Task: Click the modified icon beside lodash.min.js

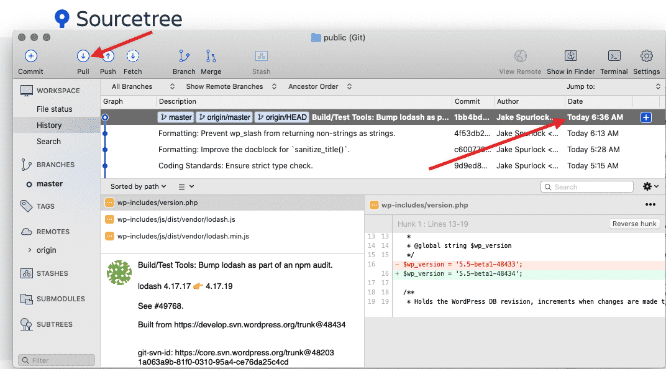Action: 109,236
